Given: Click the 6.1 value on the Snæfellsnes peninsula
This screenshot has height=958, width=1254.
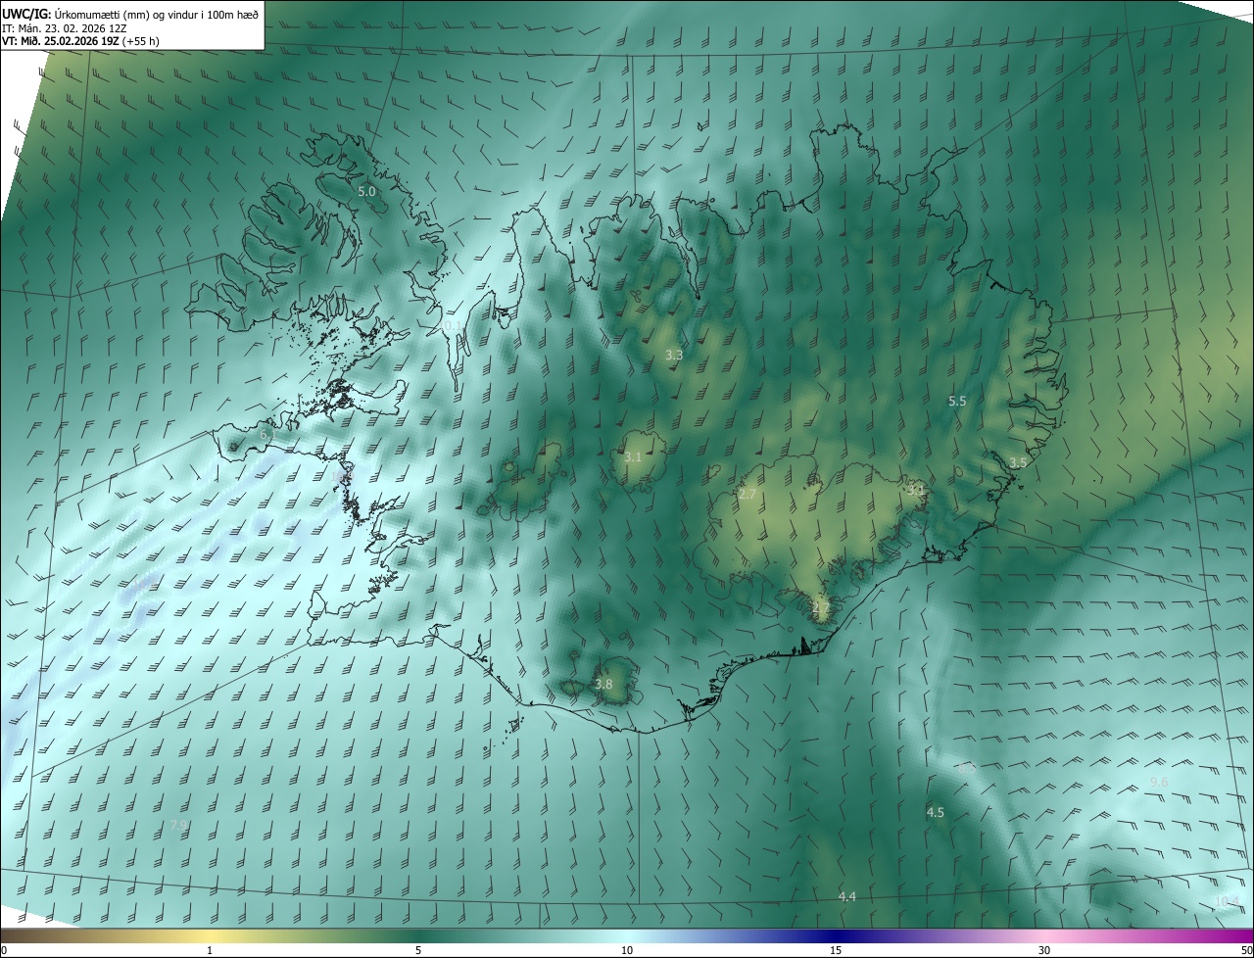Looking at the screenshot, I should 267,435.
